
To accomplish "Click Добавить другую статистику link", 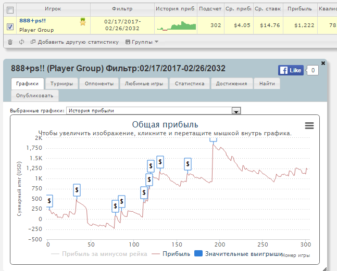I will click(75, 42).
